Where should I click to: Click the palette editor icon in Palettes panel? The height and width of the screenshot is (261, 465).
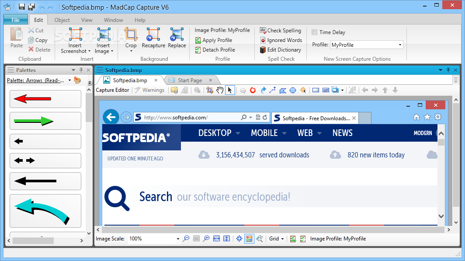tap(77, 80)
